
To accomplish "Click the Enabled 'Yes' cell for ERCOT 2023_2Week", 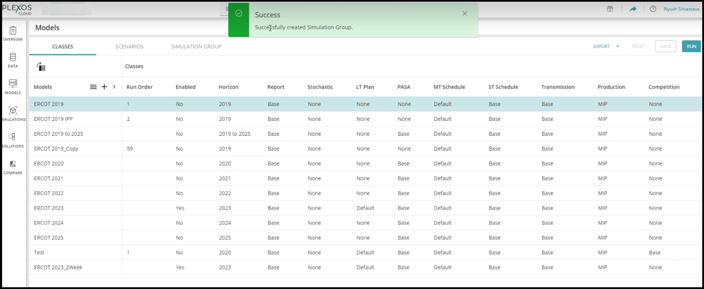I will pyautogui.click(x=180, y=267).
